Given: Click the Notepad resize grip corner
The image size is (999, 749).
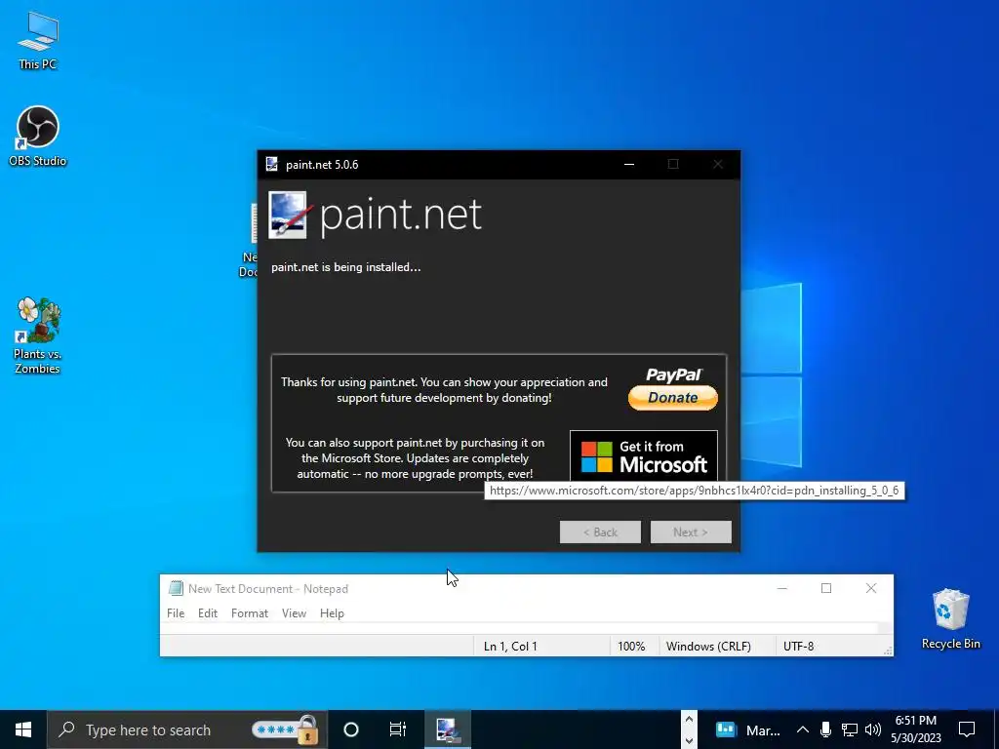Looking at the screenshot, I should tap(888, 650).
